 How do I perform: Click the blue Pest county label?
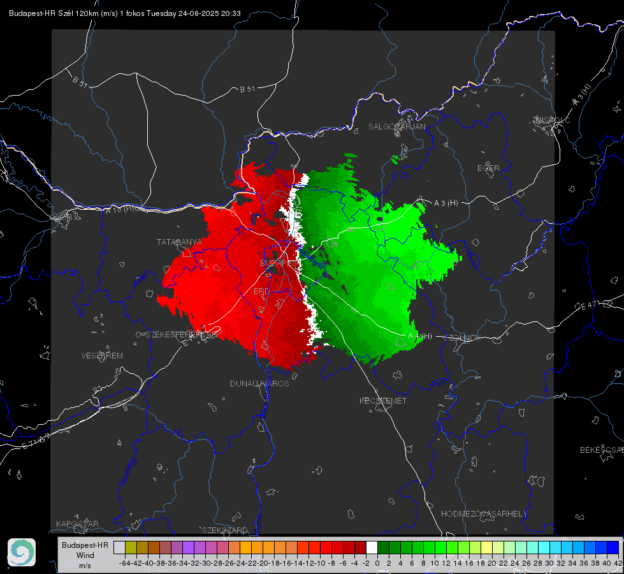click(439, 384)
